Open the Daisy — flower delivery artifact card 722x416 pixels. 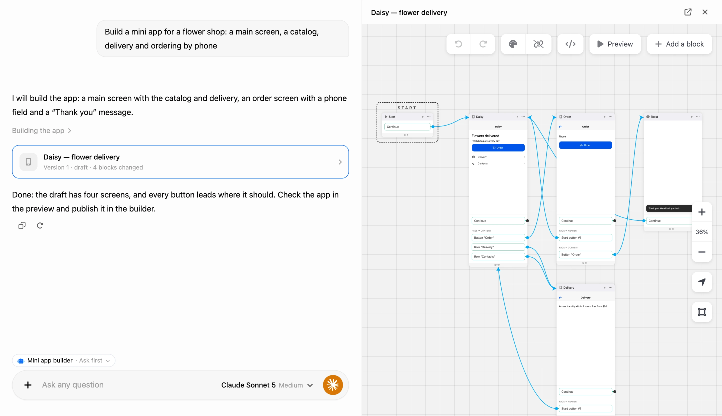180,162
